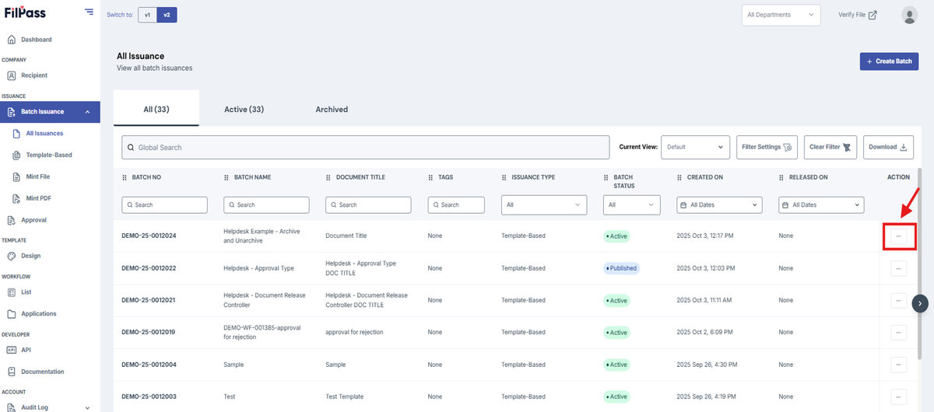The height and width of the screenshot is (412, 934).
Task: Click the Helpdesk - Approval Type batch name
Action: coord(258,268)
